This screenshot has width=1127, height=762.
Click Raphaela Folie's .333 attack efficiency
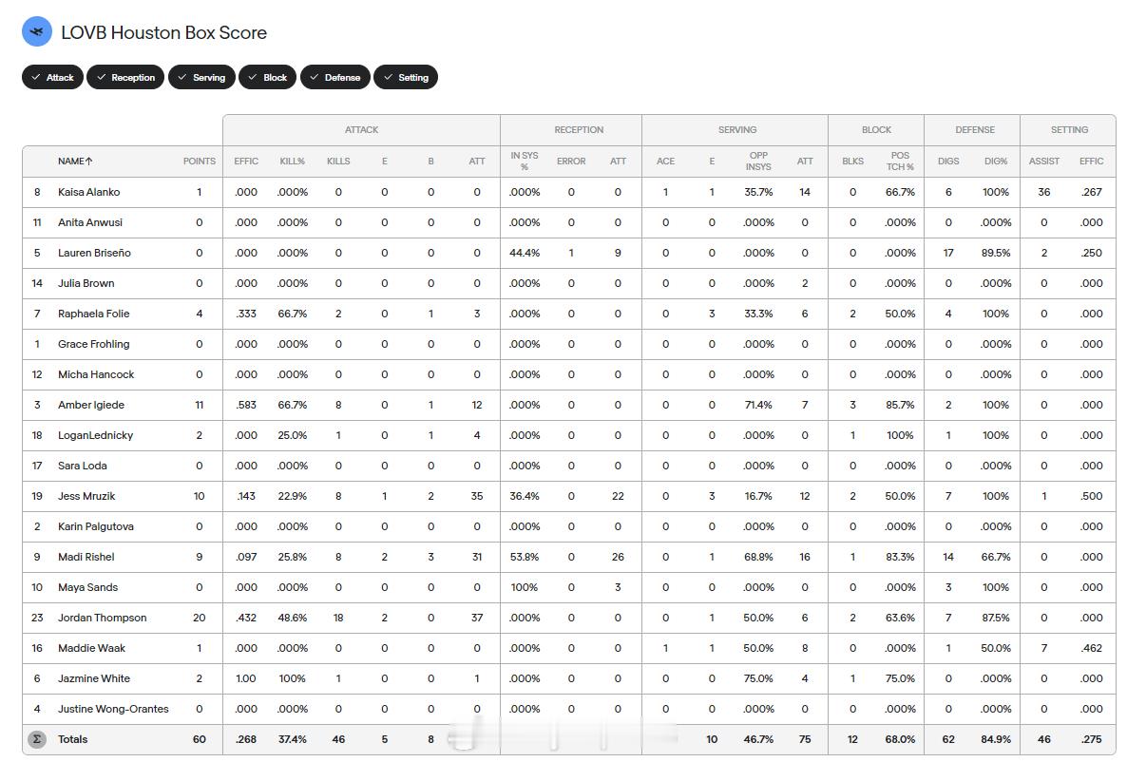[x=246, y=314]
